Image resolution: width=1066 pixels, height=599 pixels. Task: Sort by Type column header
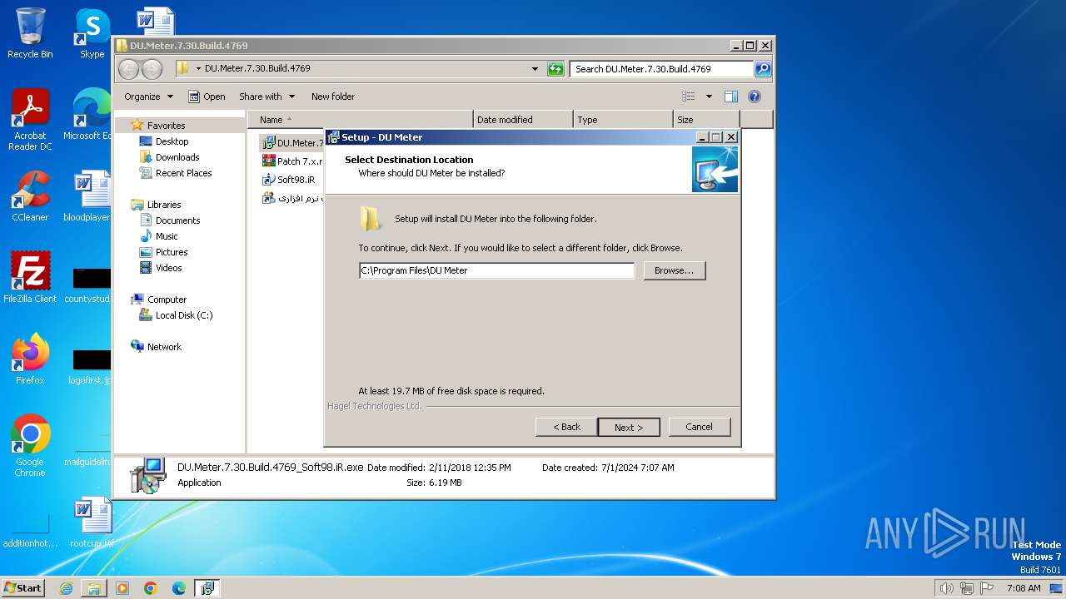click(x=623, y=120)
